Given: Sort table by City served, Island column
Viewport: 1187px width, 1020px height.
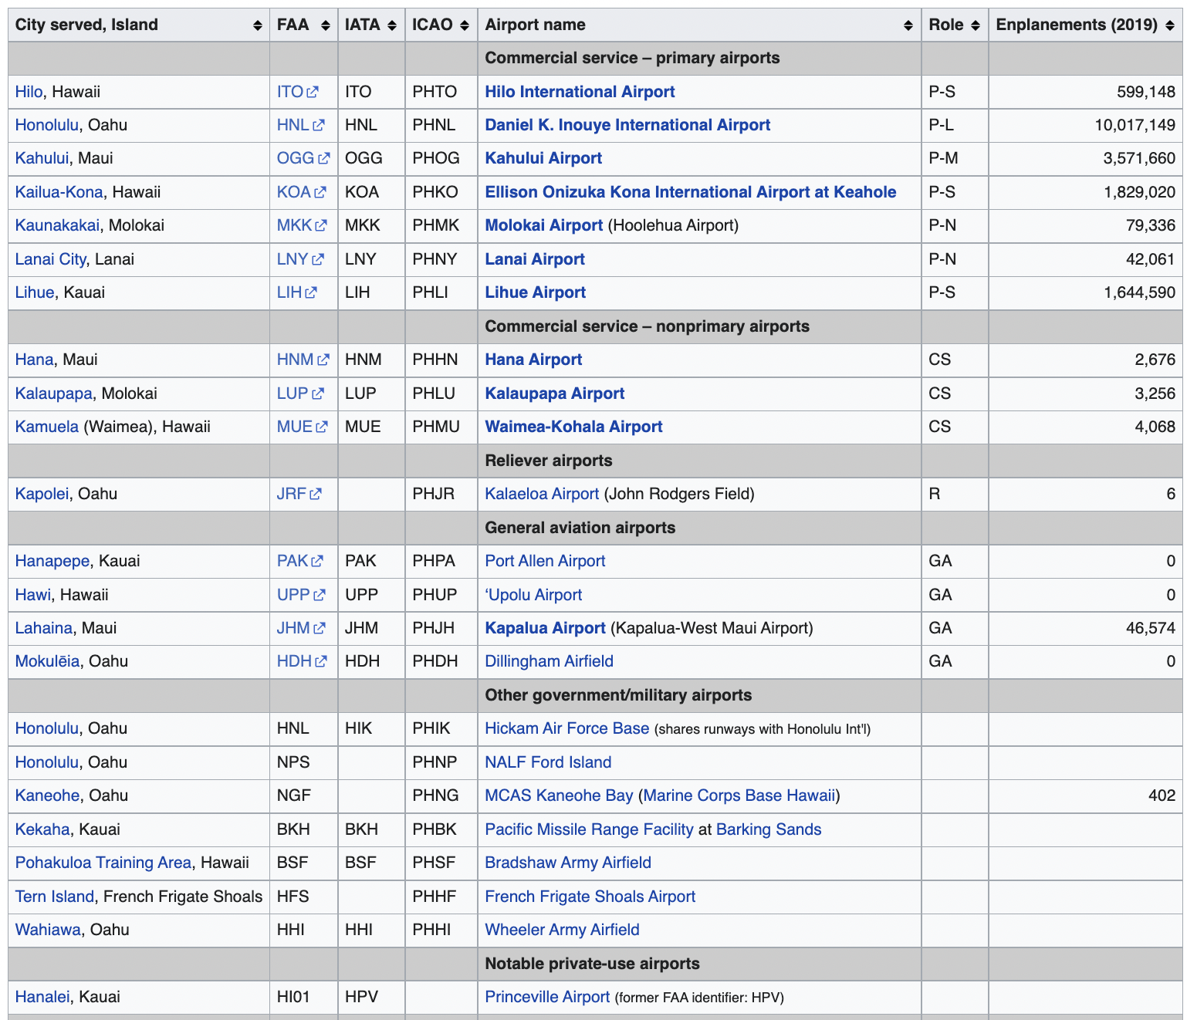Looking at the screenshot, I should click(x=257, y=25).
